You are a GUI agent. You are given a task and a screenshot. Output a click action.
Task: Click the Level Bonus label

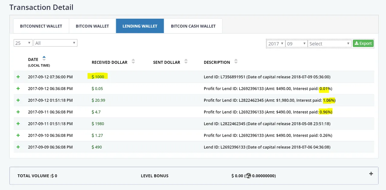155,176
